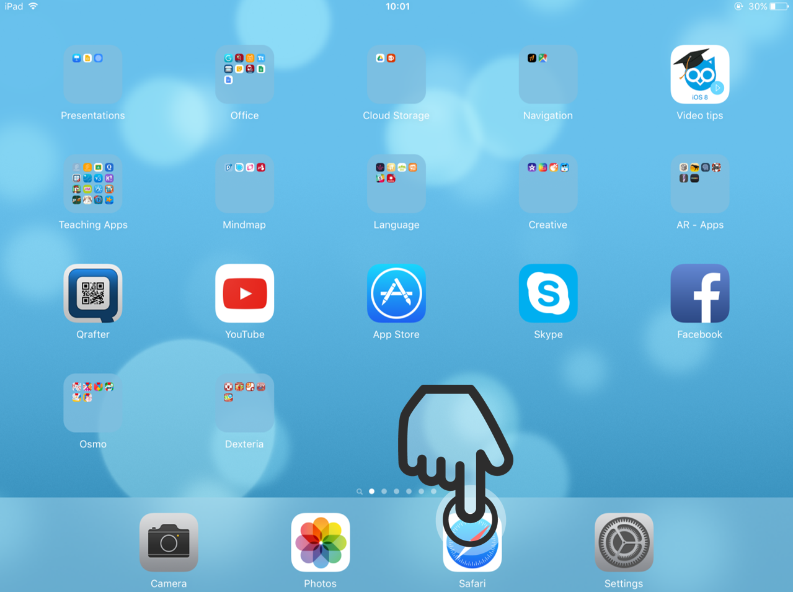Tap the "iPad" carrier label
The image size is (793, 592).
[x=14, y=6]
